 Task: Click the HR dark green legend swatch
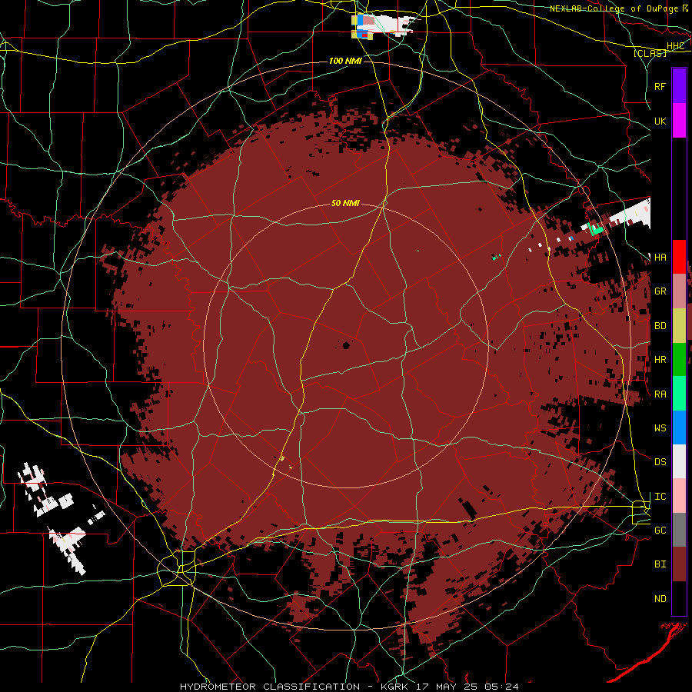coord(679,360)
